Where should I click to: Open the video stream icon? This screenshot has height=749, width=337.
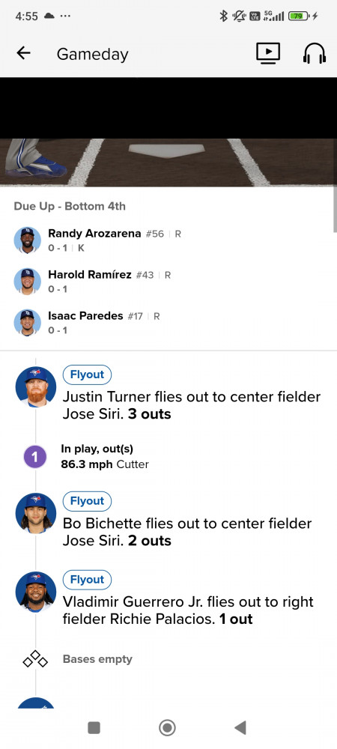pos(268,53)
